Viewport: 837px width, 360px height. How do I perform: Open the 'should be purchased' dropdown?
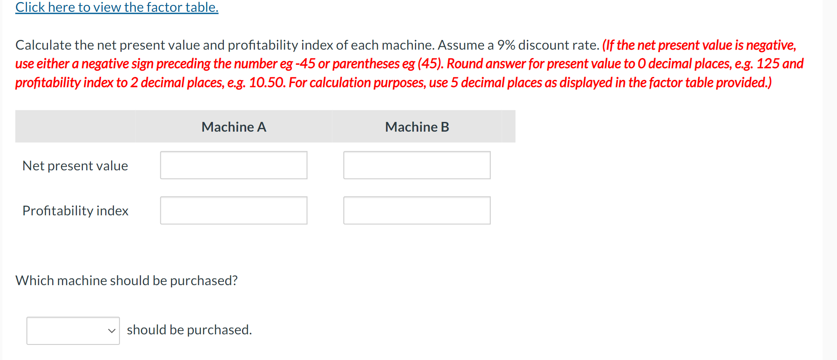[x=72, y=331]
